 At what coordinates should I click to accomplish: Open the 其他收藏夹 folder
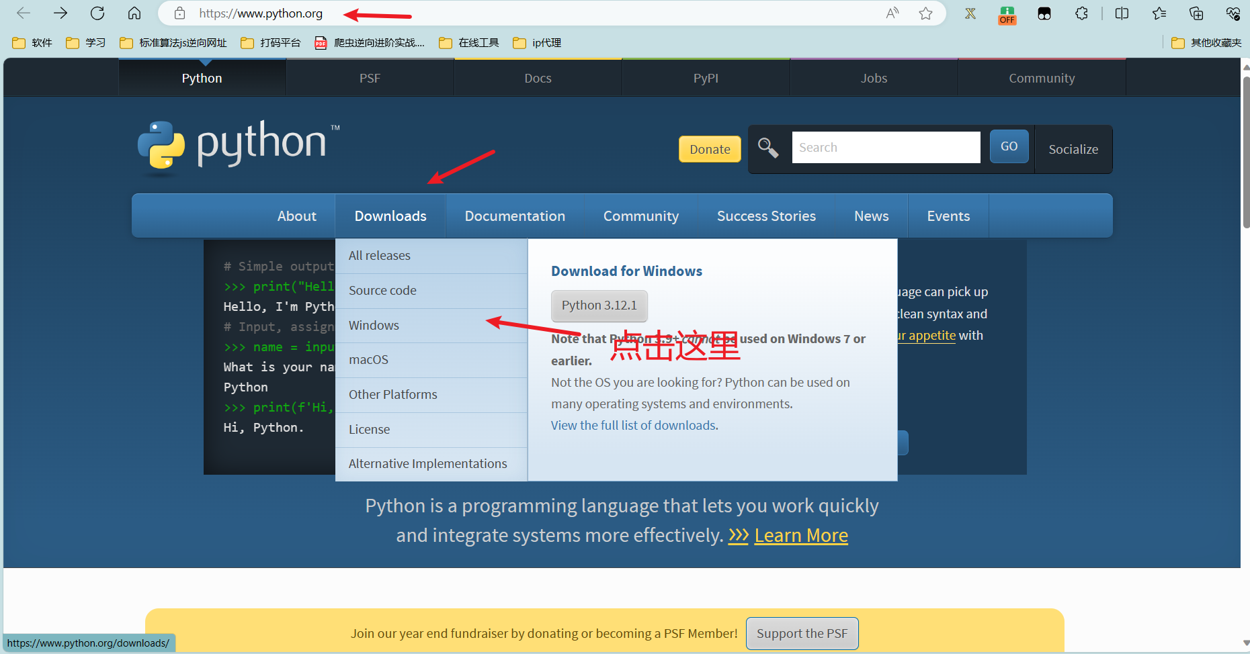pos(1206,43)
